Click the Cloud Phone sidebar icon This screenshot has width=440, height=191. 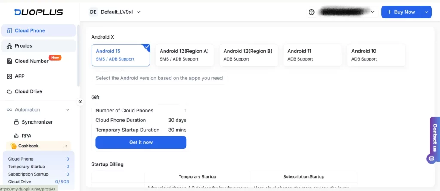point(9,30)
